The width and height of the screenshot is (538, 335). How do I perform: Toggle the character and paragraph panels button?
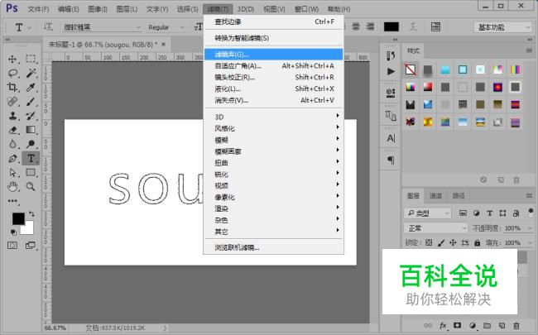pos(435,26)
